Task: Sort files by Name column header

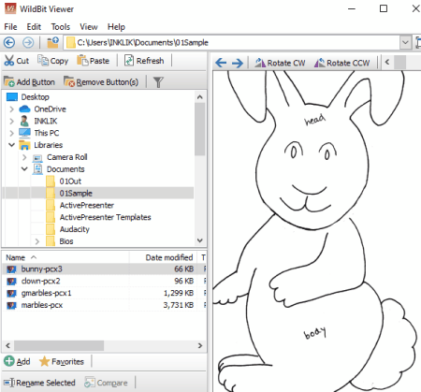Action: [x=65, y=257]
